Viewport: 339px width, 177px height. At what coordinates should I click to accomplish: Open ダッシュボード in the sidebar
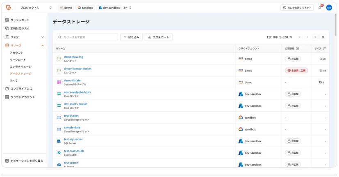[x=20, y=20]
